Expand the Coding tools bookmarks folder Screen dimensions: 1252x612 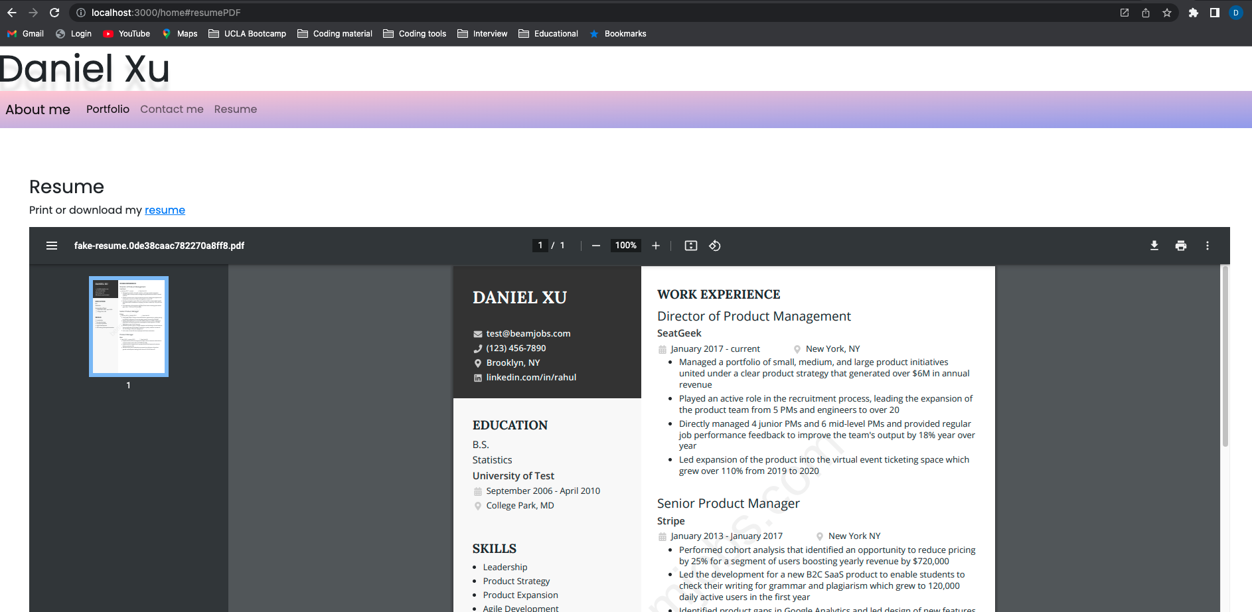click(414, 33)
